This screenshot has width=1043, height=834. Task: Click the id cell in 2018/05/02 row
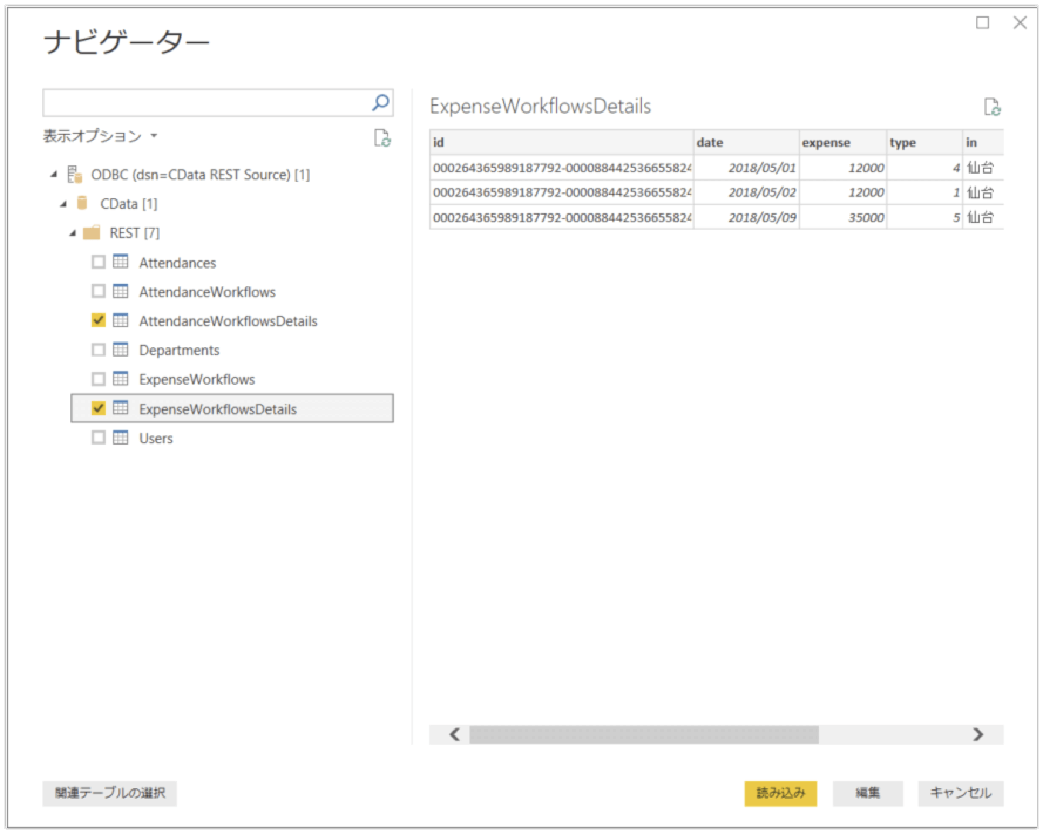point(561,192)
